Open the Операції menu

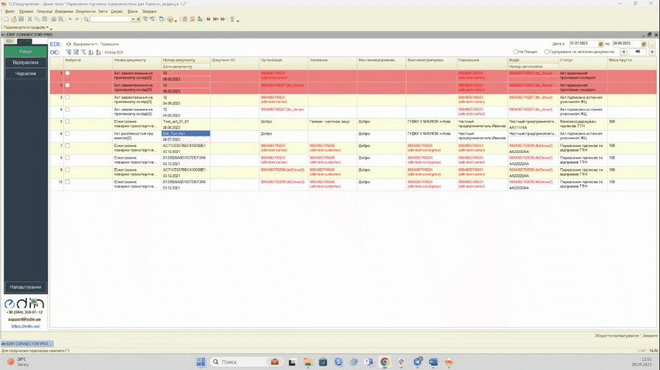[x=45, y=11]
